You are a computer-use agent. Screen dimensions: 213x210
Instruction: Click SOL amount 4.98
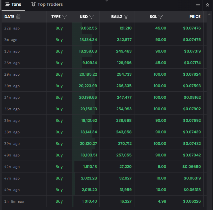(162, 201)
